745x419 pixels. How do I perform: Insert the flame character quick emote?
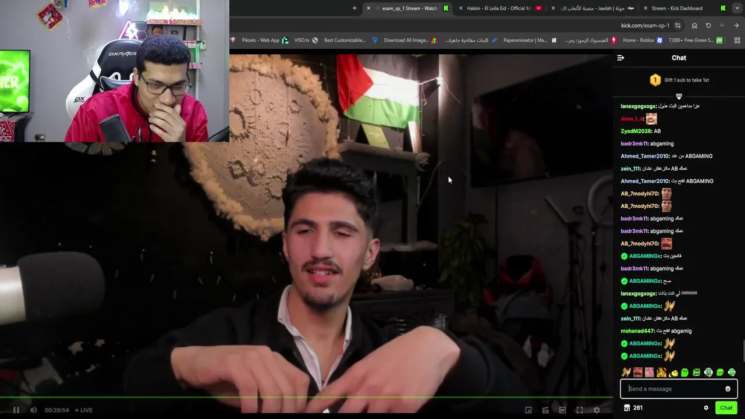pyautogui.click(x=661, y=372)
